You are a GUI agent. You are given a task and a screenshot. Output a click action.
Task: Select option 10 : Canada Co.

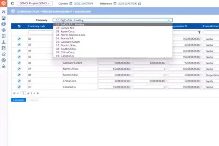113,56
